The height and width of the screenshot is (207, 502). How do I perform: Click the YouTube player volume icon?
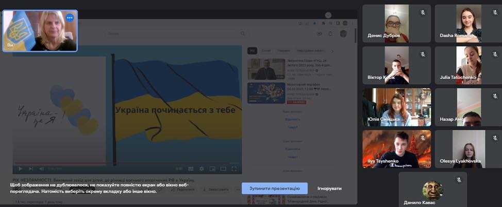(x=42, y=168)
